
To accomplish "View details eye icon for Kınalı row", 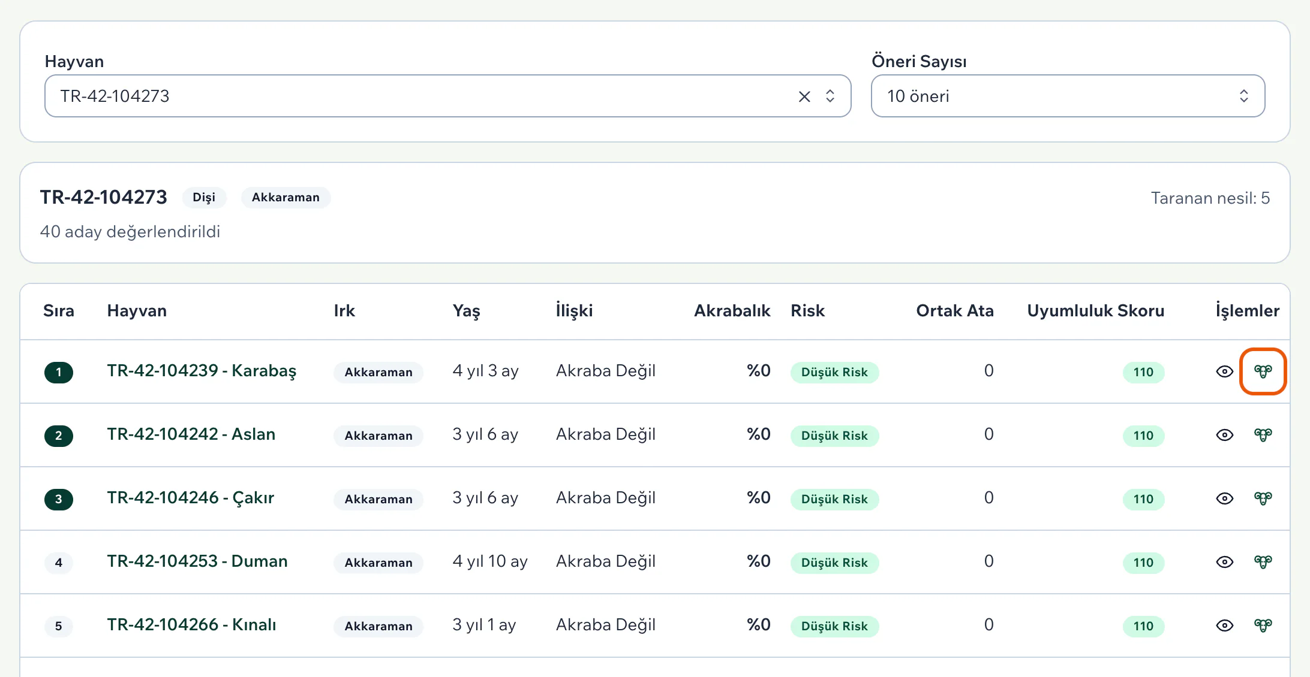I will click(1224, 625).
